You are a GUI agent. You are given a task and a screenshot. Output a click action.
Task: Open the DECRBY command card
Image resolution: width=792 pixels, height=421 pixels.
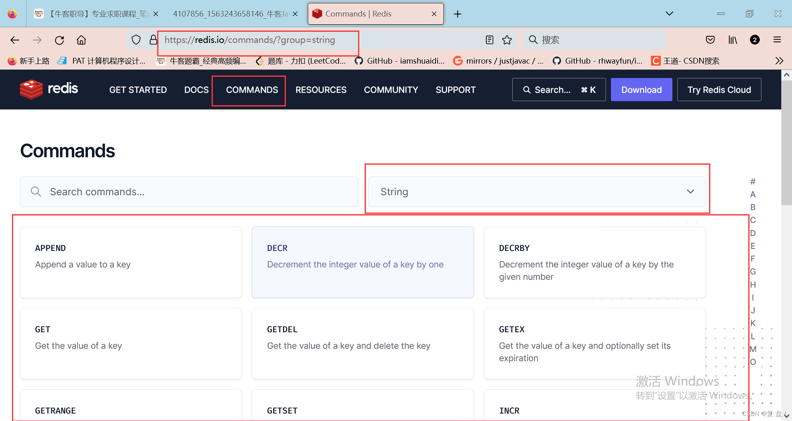point(594,262)
